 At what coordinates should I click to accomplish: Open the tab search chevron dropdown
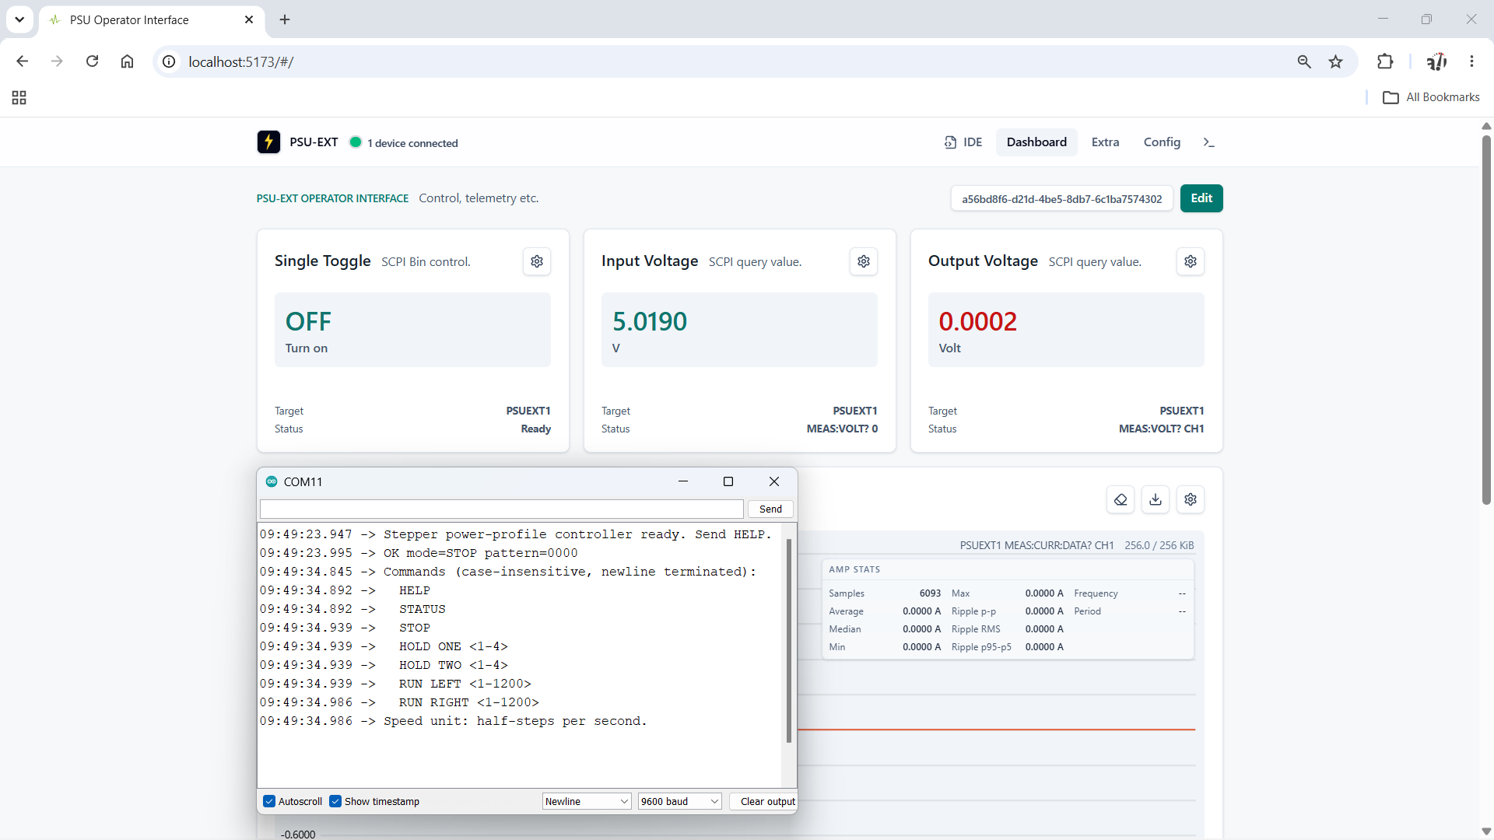pyautogui.click(x=19, y=19)
